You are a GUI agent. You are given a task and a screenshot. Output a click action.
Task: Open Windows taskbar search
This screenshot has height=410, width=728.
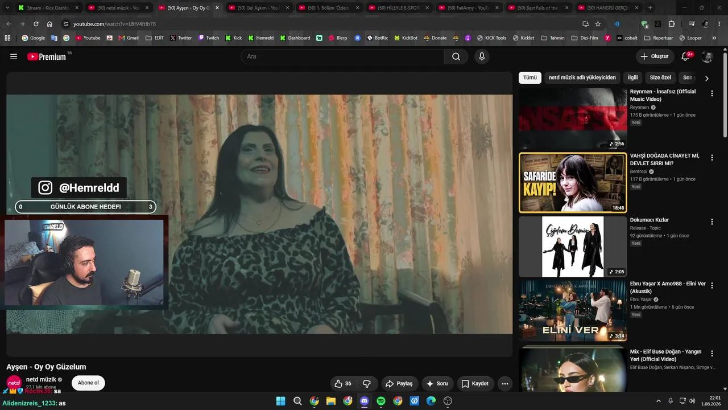coord(297,401)
